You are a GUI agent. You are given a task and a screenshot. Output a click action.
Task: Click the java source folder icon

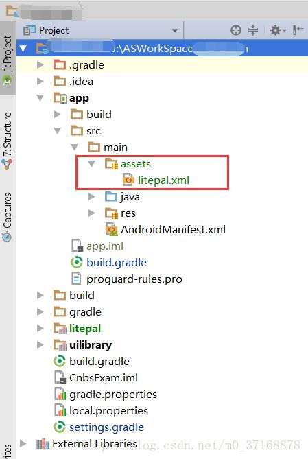pyautogui.click(x=111, y=196)
